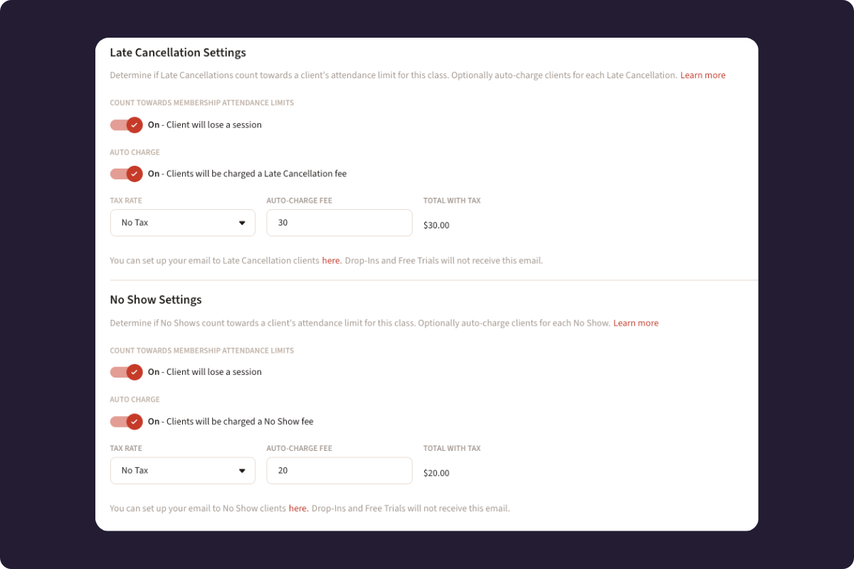This screenshot has height=569, width=854.
Task: Click the Late Cancellation Settings heading
Action: tap(178, 53)
